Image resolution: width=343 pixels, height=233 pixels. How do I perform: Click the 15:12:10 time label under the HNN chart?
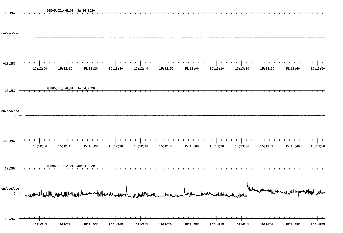65,146
